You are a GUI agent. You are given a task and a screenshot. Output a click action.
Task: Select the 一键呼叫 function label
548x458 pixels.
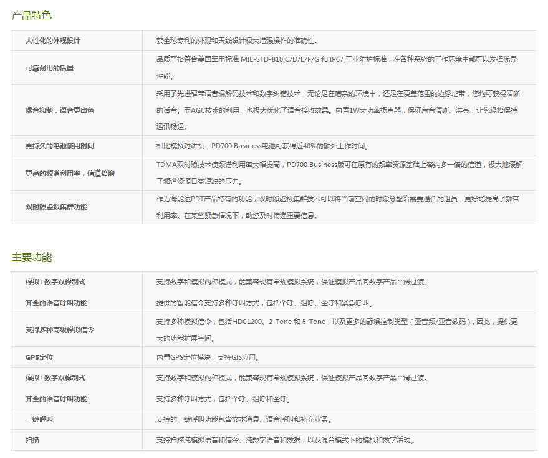click(39, 419)
